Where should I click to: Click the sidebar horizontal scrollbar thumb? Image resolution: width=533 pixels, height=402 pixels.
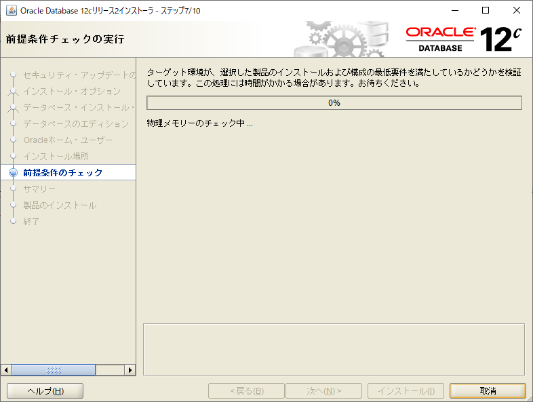54,369
